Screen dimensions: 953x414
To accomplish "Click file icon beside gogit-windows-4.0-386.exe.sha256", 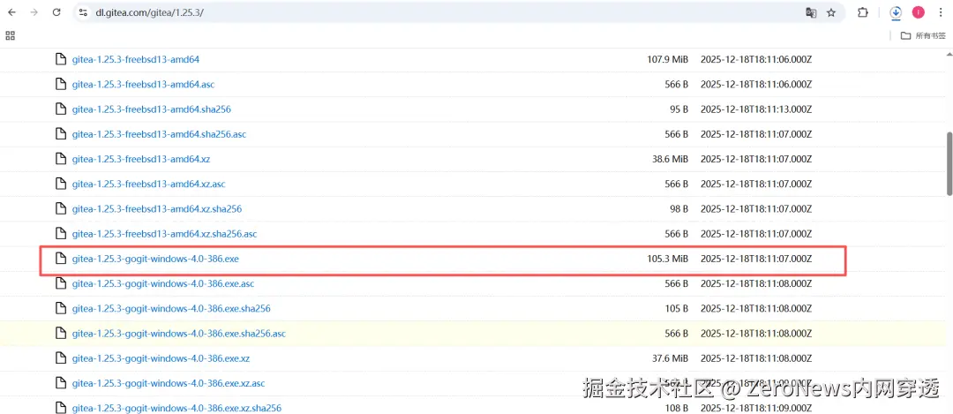I will 60,309.
